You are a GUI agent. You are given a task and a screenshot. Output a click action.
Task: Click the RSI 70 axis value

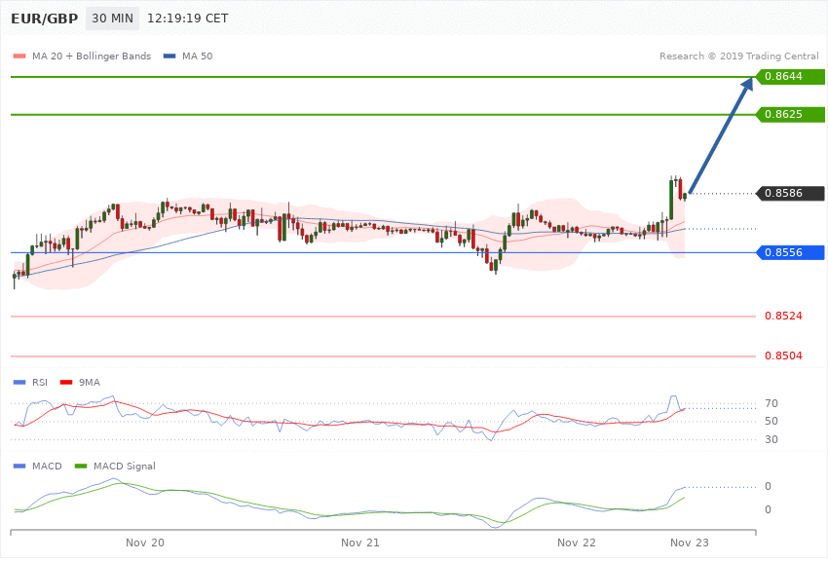[771, 404]
